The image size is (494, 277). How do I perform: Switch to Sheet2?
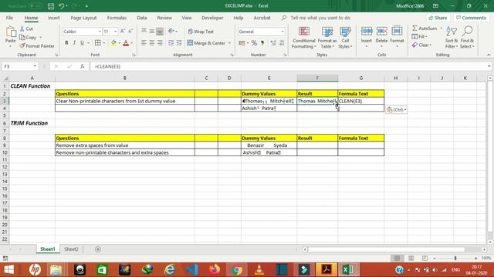[71, 249]
